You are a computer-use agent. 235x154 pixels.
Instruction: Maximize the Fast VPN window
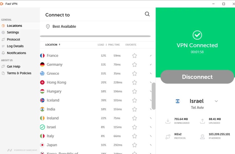tap(224, 4)
